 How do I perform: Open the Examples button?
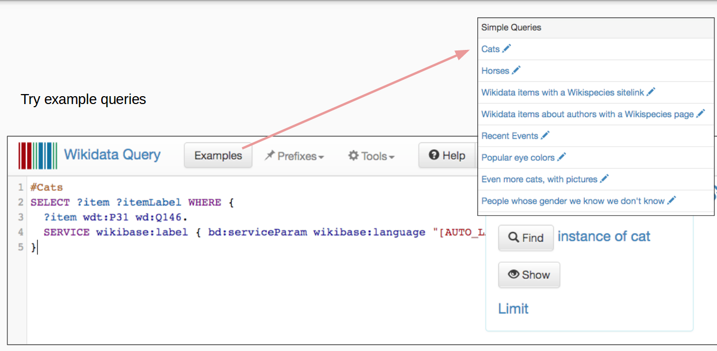click(218, 156)
